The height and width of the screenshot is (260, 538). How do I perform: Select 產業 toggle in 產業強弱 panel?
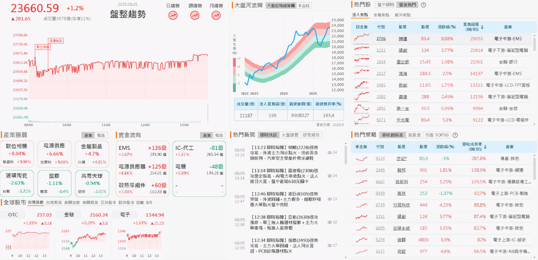coord(88,135)
